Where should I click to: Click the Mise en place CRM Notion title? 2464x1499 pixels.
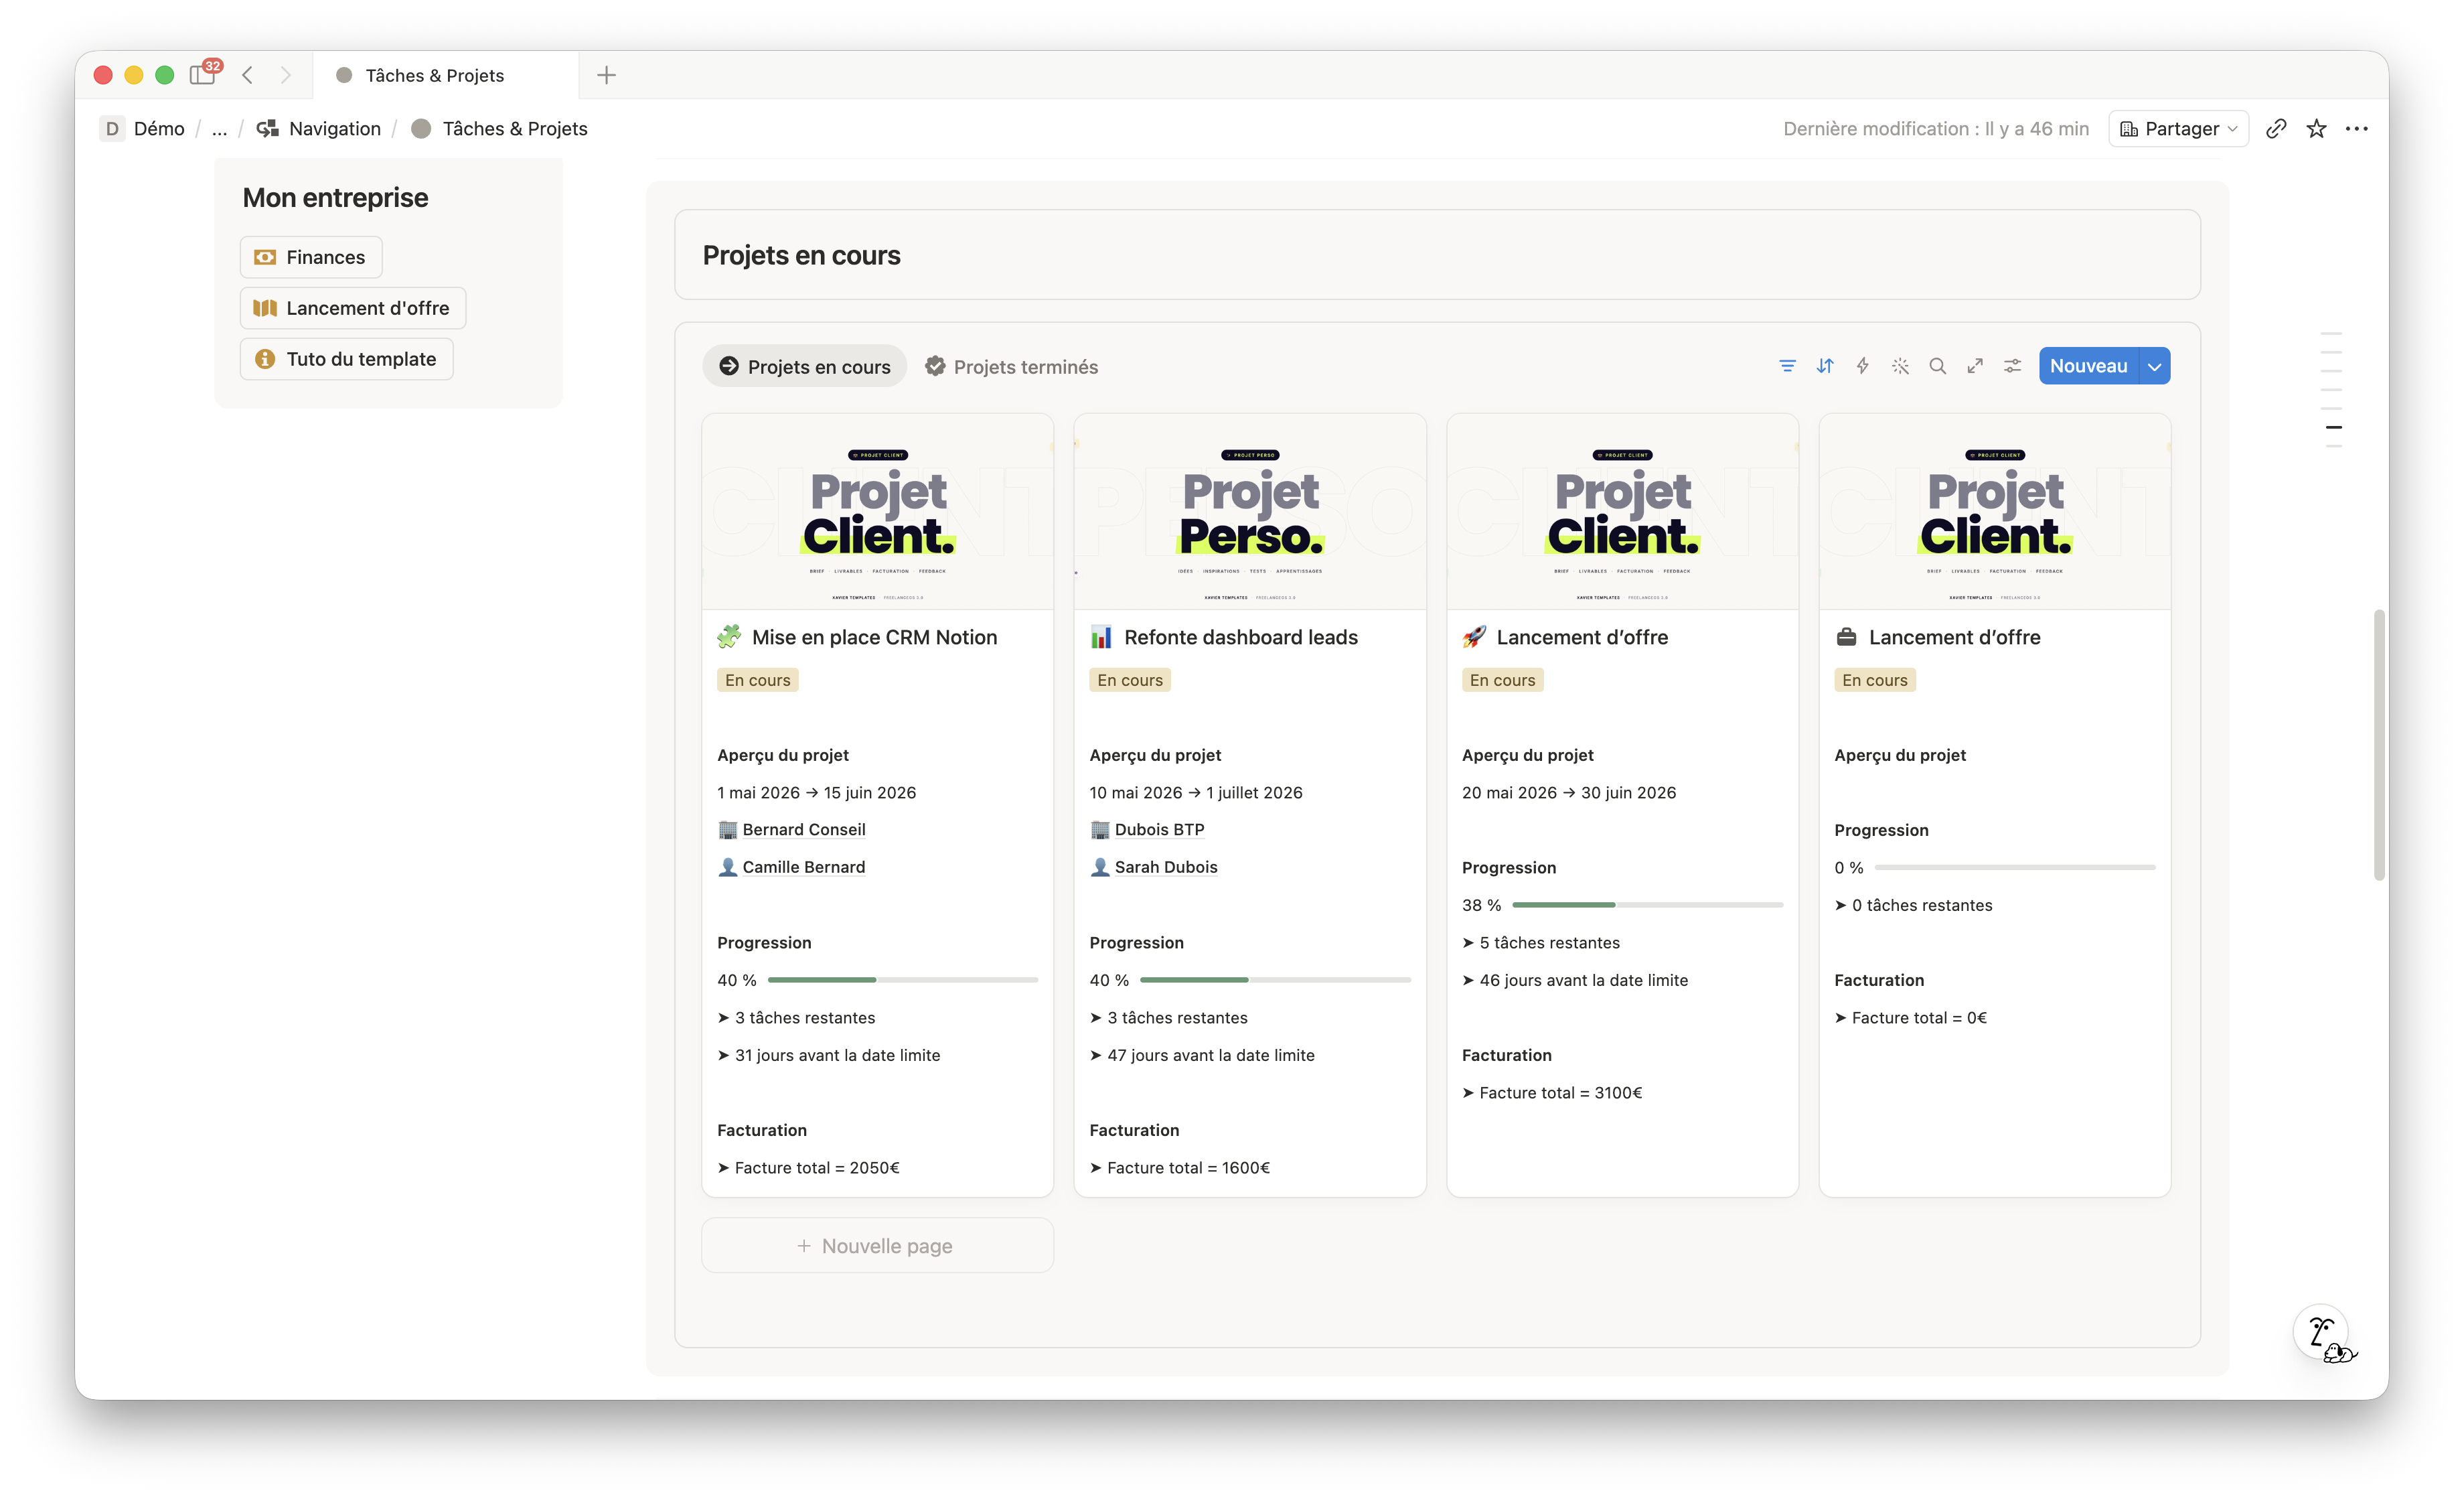(874, 638)
